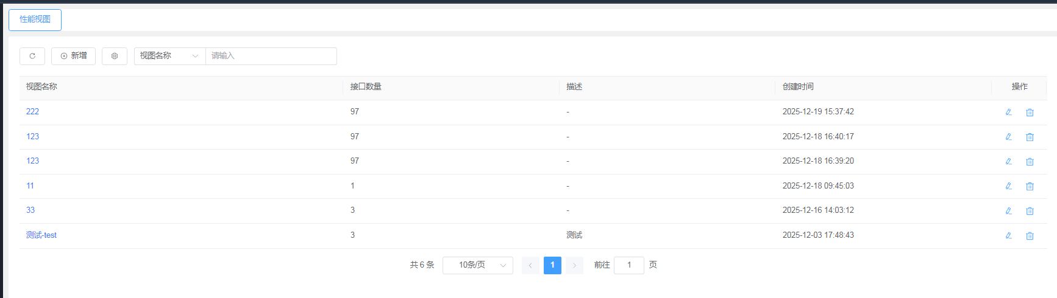Edit the view named 33
1057x298 pixels.
[x=1009, y=210]
